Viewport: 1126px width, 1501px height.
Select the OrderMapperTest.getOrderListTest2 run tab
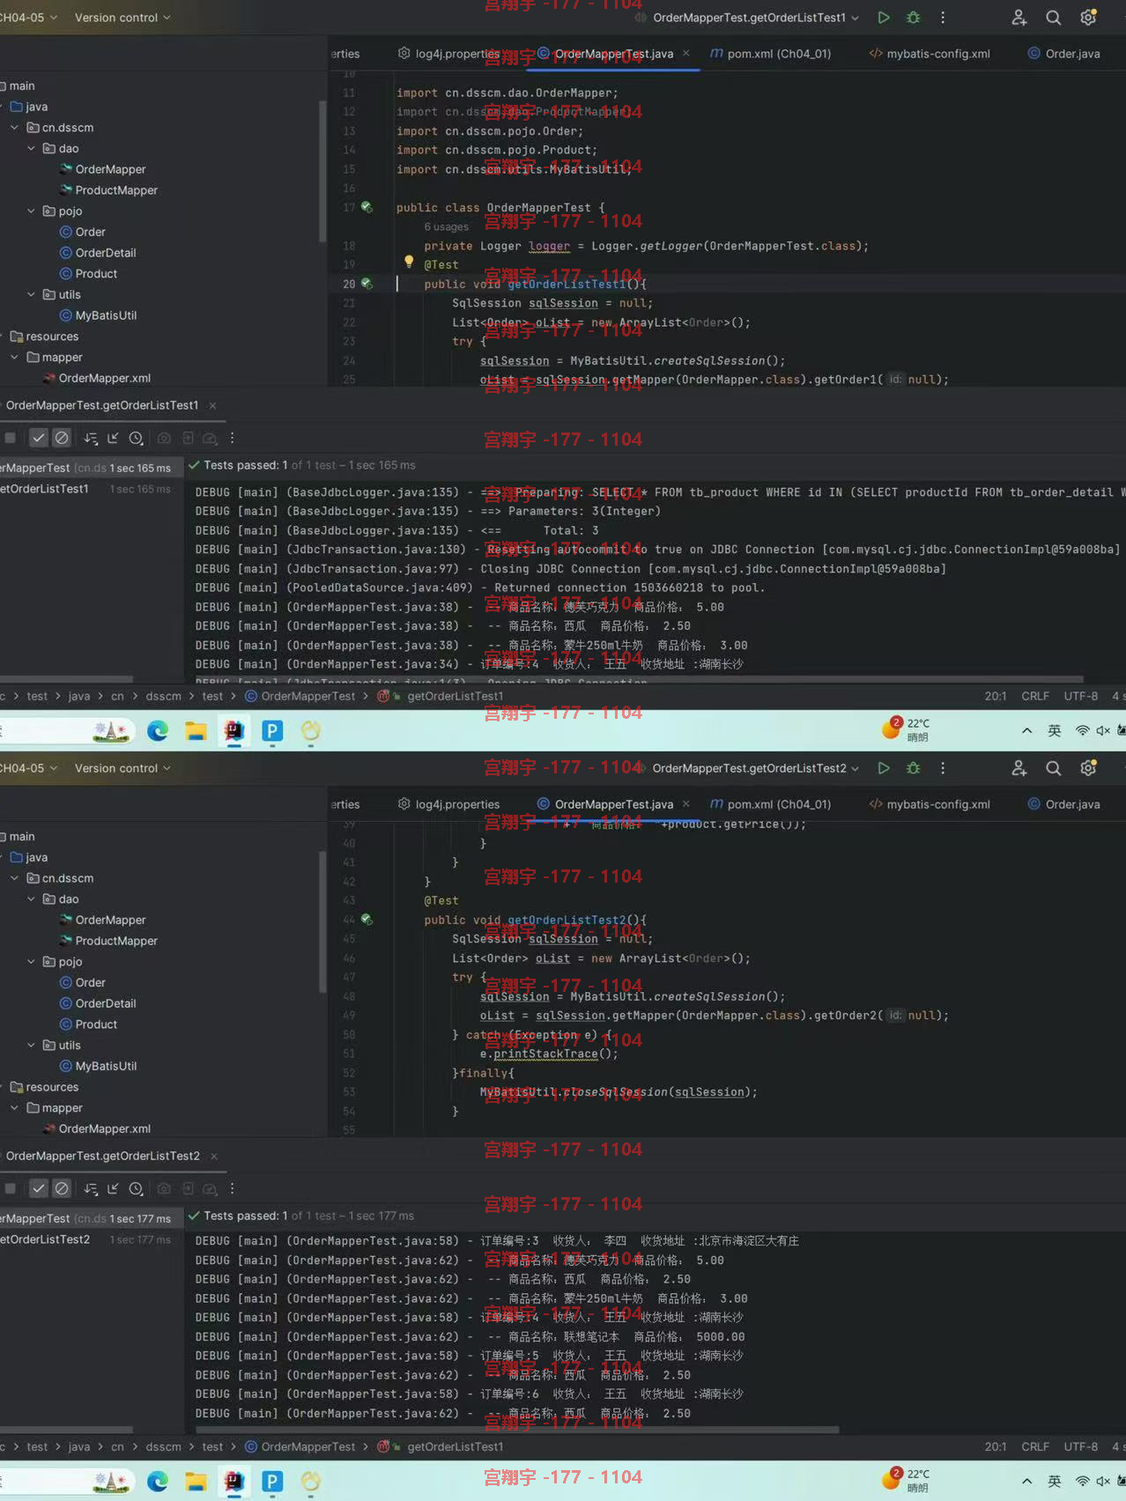click(102, 1156)
